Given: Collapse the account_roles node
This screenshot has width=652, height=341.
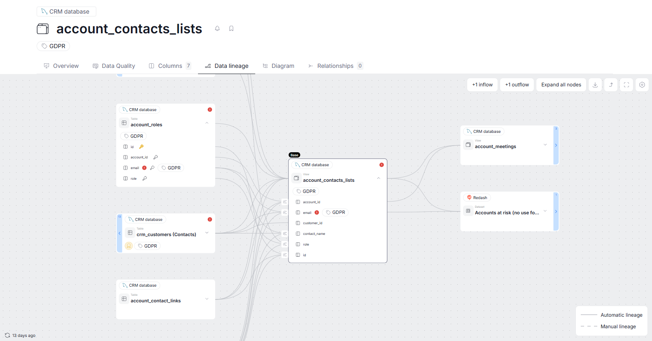Looking at the screenshot, I should 207,123.
